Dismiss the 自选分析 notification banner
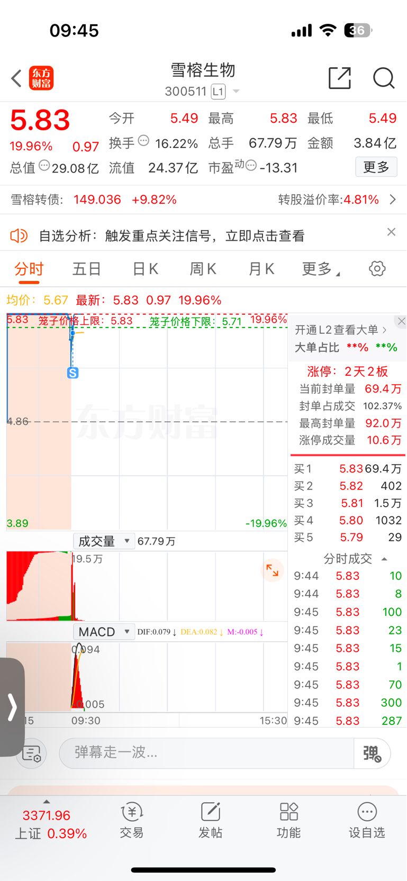 click(391, 232)
